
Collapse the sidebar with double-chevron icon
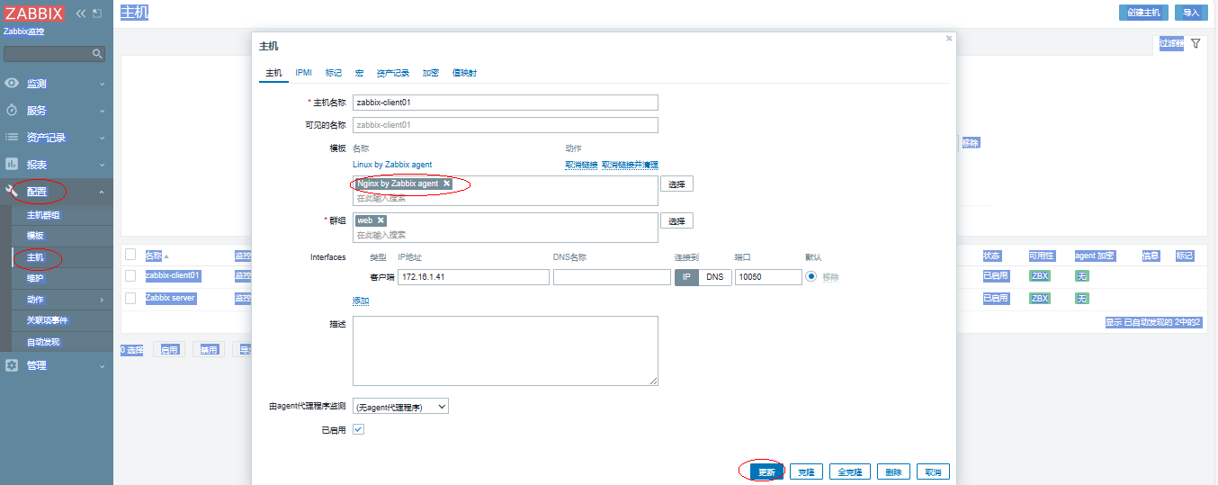[81, 13]
